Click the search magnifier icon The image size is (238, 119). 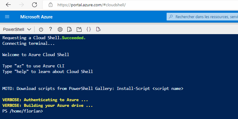[x=171, y=17]
